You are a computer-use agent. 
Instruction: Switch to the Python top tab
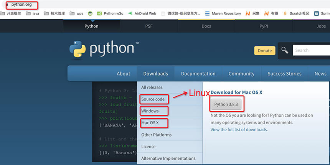pyautogui.click(x=91, y=26)
